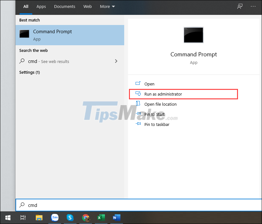Launch Excel from the taskbar

coord(101,218)
